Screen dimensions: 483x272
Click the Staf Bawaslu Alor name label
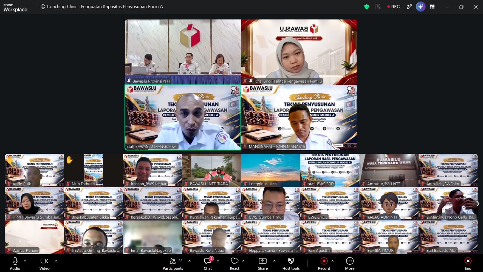[441, 250]
